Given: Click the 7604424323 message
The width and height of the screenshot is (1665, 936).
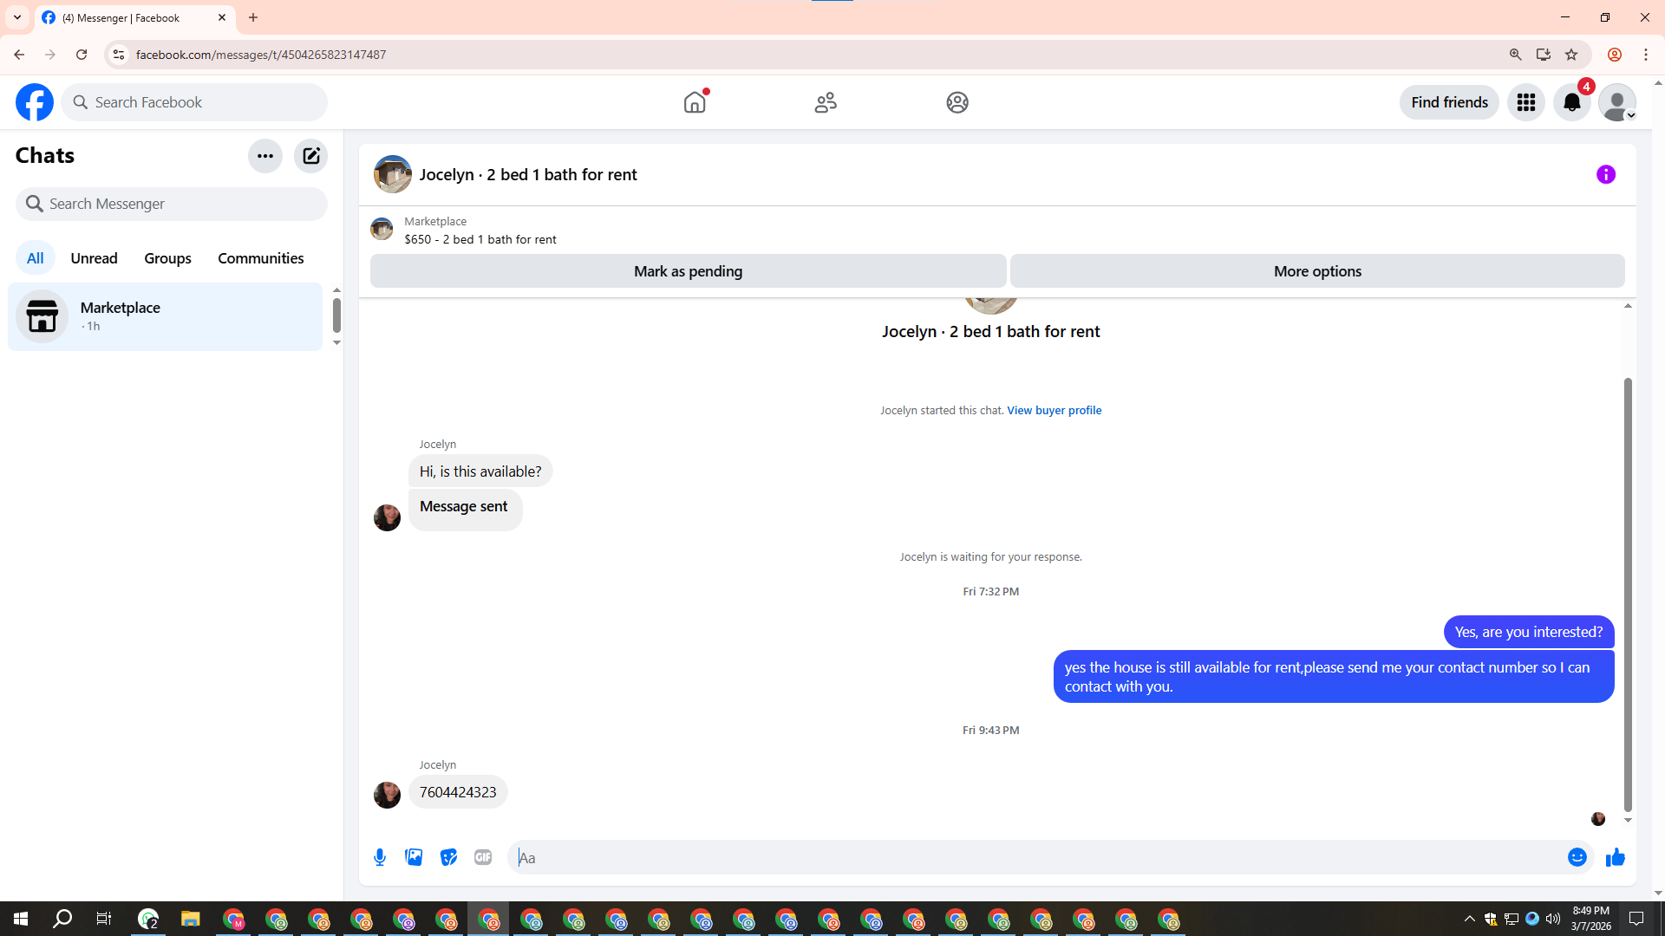Looking at the screenshot, I should (458, 792).
